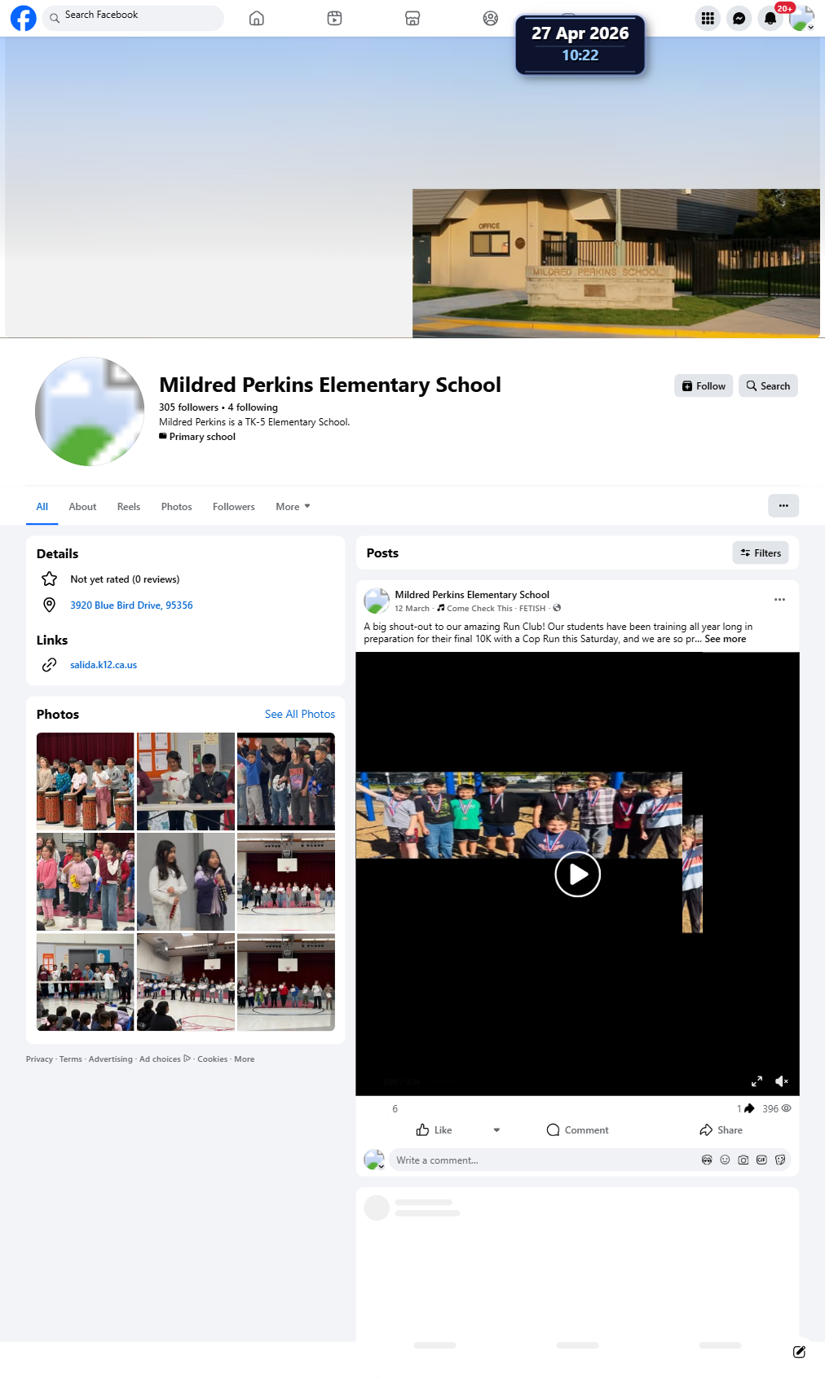Viewport: 825px width, 1378px height.
Task: View 1 share count
Action: (746, 1109)
